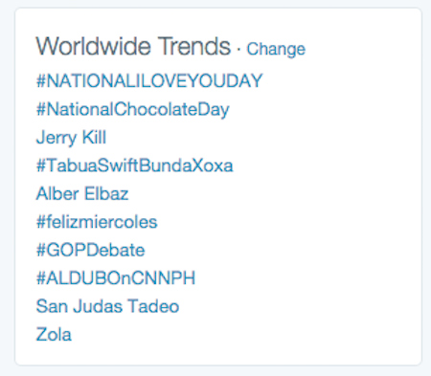The image size is (431, 376).
Task: Open the #NationalChocolateDay hashtag
Action: pyautogui.click(x=133, y=109)
